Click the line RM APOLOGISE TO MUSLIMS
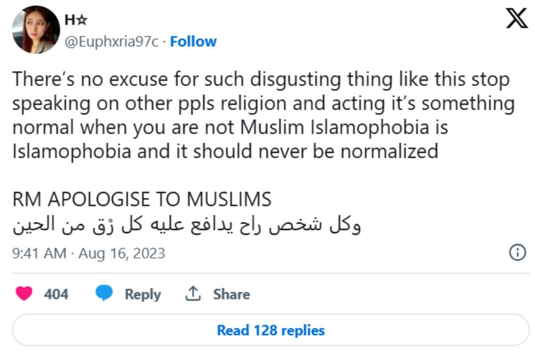Viewport: 535px width, 357px height. pos(142,199)
